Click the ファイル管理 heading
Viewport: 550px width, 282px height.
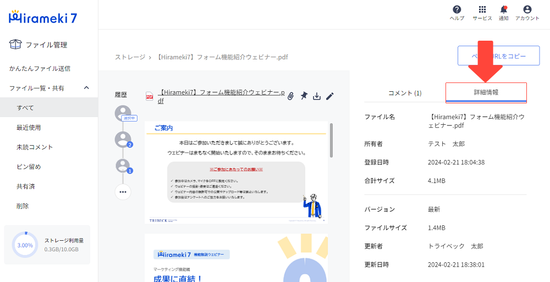pos(46,45)
